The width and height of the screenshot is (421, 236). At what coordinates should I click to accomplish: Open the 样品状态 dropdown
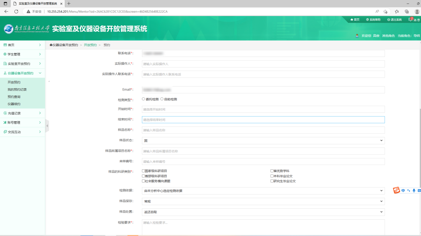(x=263, y=140)
